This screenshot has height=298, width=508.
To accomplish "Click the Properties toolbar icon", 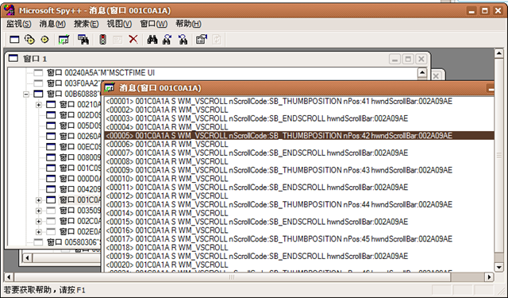I will 201,40.
